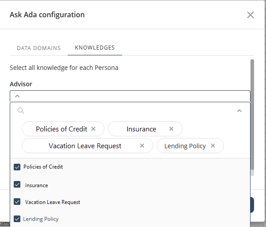
Task: Uncheck the Vacation Leave Request checkbox
Action: tap(17, 202)
